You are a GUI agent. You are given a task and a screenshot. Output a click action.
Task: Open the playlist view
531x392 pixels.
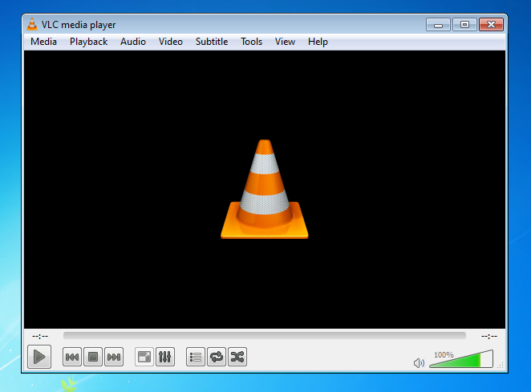196,357
